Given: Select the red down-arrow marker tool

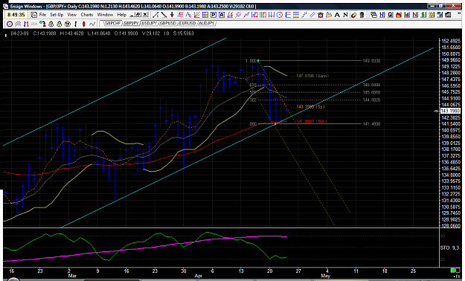Looking at the screenshot, I should click(172, 15).
